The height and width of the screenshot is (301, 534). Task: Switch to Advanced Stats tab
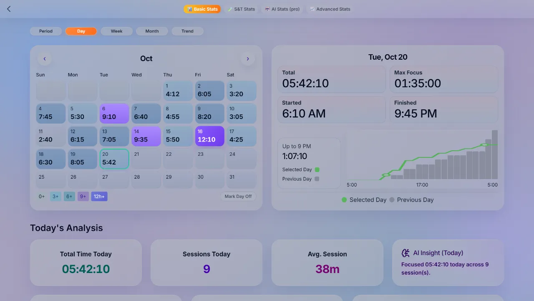pyautogui.click(x=330, y=9)
